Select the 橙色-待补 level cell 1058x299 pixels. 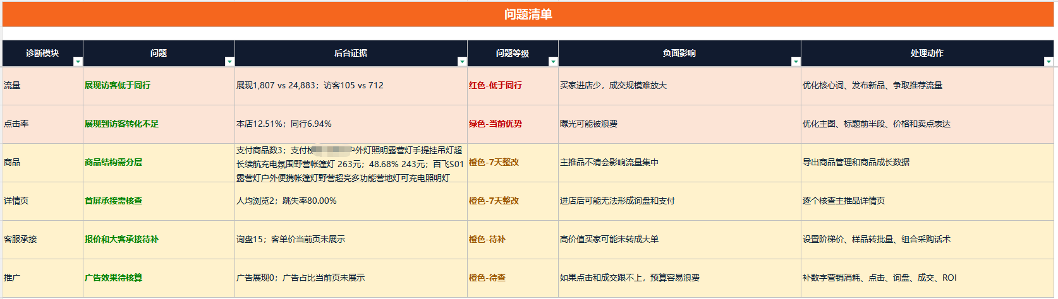tap(513, 240)
